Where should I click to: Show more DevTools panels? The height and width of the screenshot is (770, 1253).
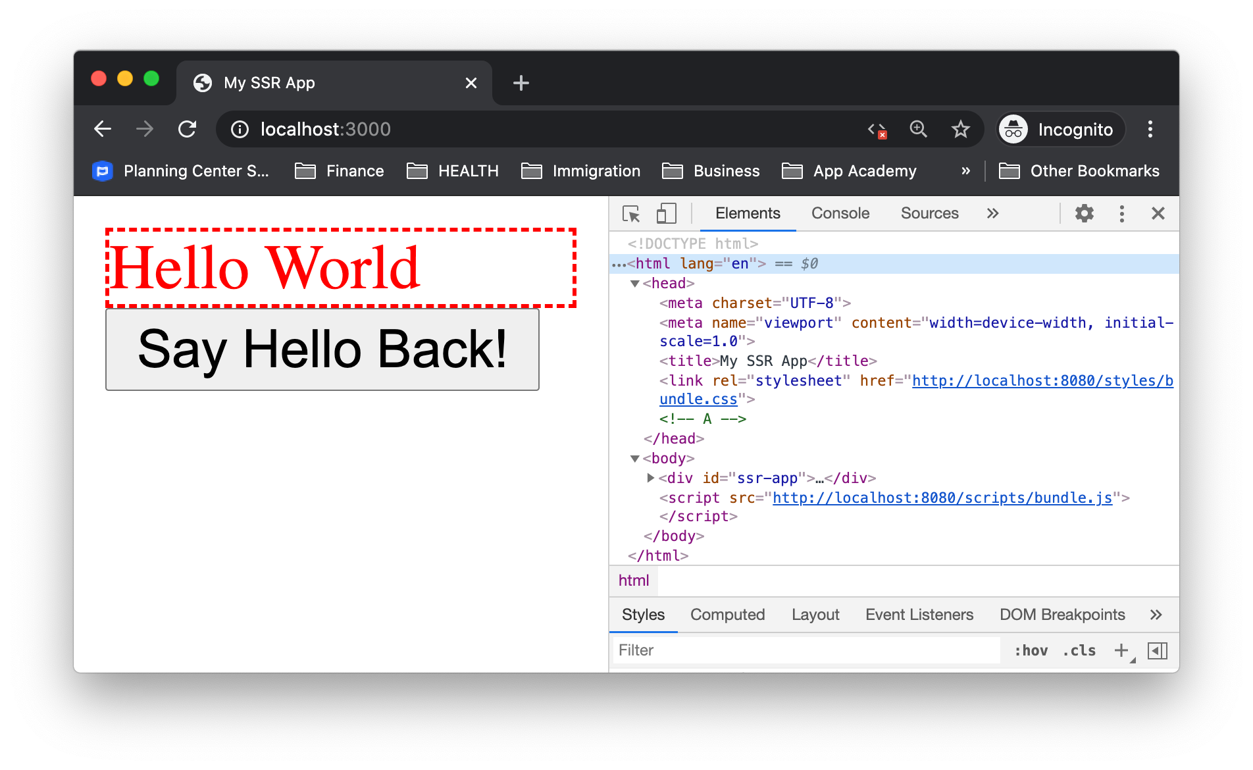pos(993,213)
